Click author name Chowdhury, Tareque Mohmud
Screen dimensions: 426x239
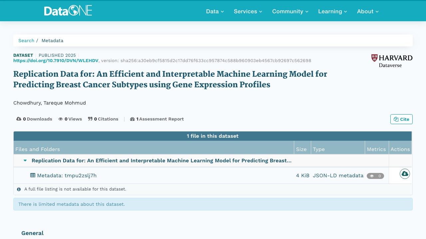50,103
